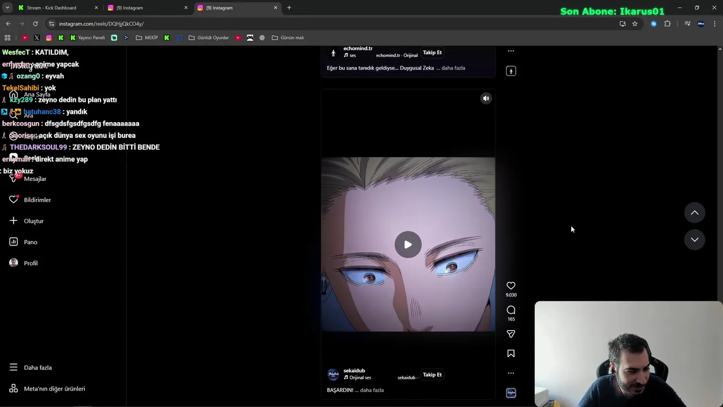Open the Shazam extension icon
This screenshot has width=723, height=407.
pyautogui.click(x=654, y=24)
